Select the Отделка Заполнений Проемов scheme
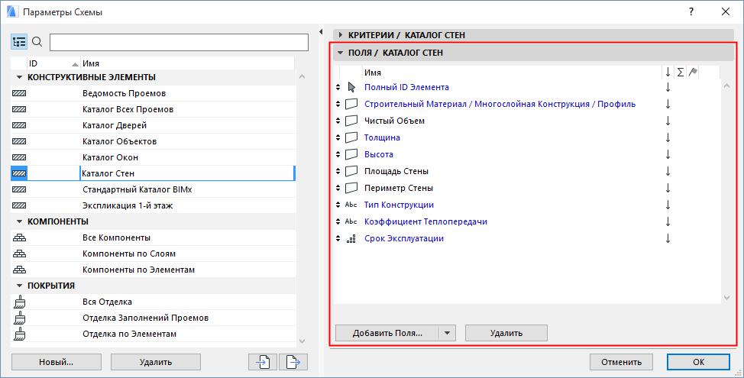Screen dimensions: 744x378 (x=153, y=318)
